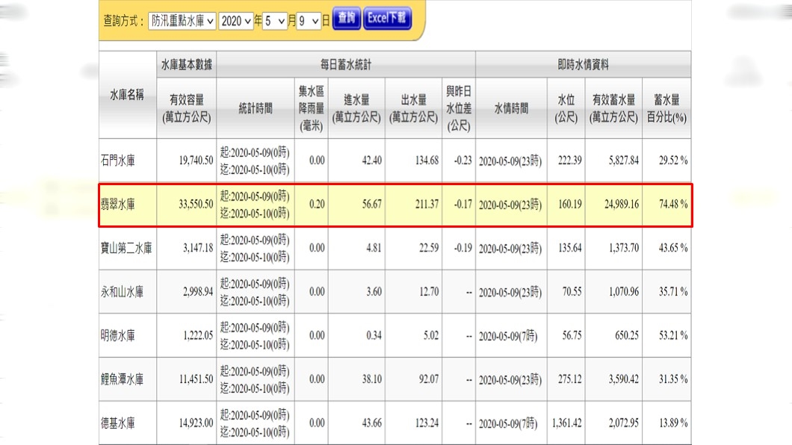
Task: Click water level value 222.39
Action: (x=570, y=161)
